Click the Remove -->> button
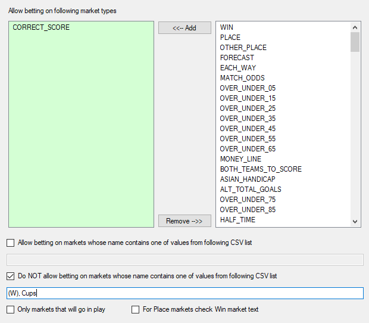 [x=185, y=220]
